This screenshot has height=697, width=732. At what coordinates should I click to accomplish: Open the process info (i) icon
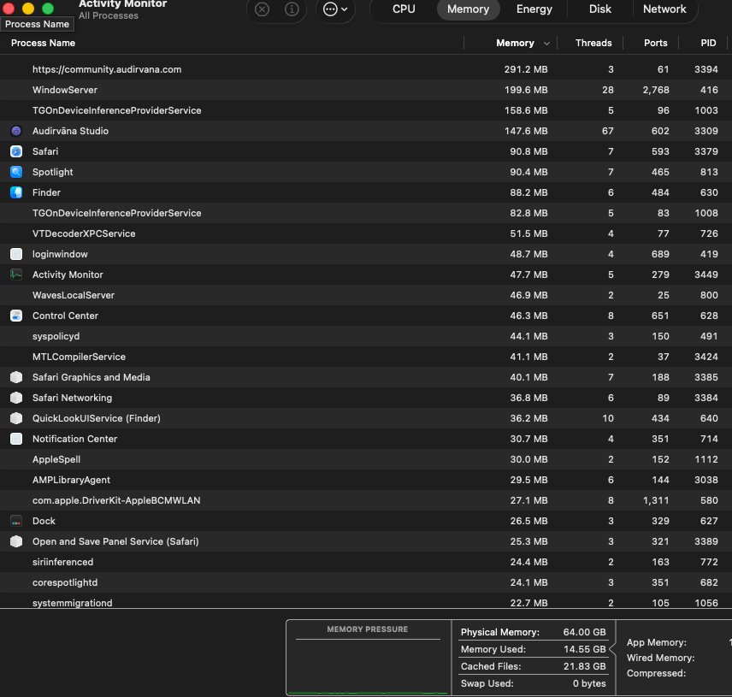click(292, 9)
